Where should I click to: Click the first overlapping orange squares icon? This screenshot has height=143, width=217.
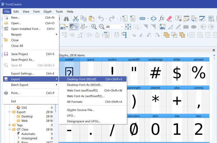pyautogui.click(x=166, y=35)
